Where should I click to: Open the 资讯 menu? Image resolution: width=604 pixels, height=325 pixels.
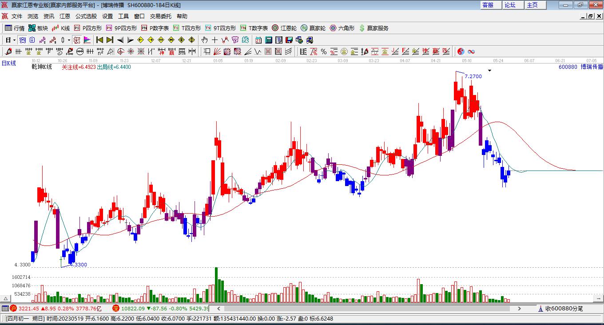(49, 16)
